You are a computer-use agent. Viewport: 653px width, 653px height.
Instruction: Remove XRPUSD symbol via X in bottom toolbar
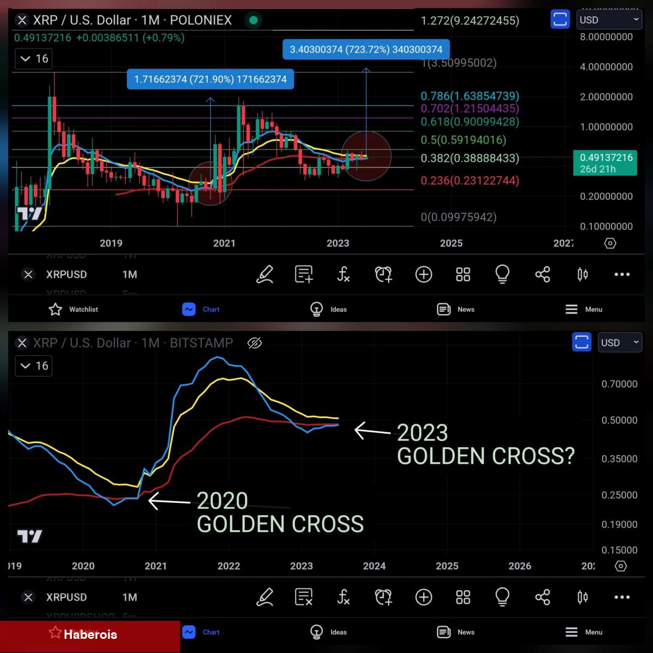[28, 597]
